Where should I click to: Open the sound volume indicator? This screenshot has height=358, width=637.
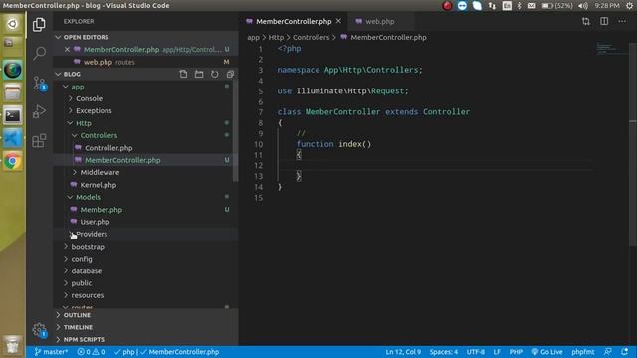point(583,6)
